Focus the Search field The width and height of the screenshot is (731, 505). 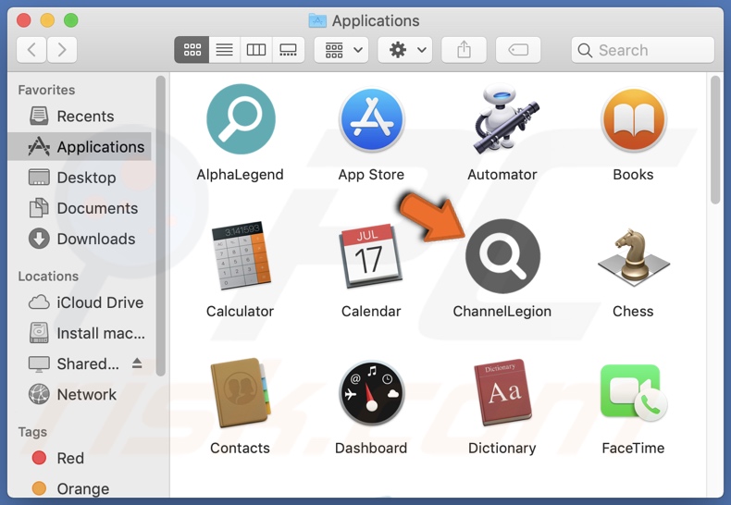(x=642, y=50)
